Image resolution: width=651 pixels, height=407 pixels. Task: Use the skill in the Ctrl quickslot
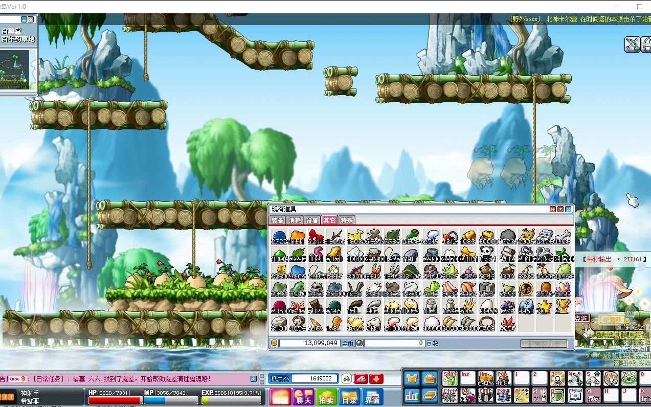point(450,395)
